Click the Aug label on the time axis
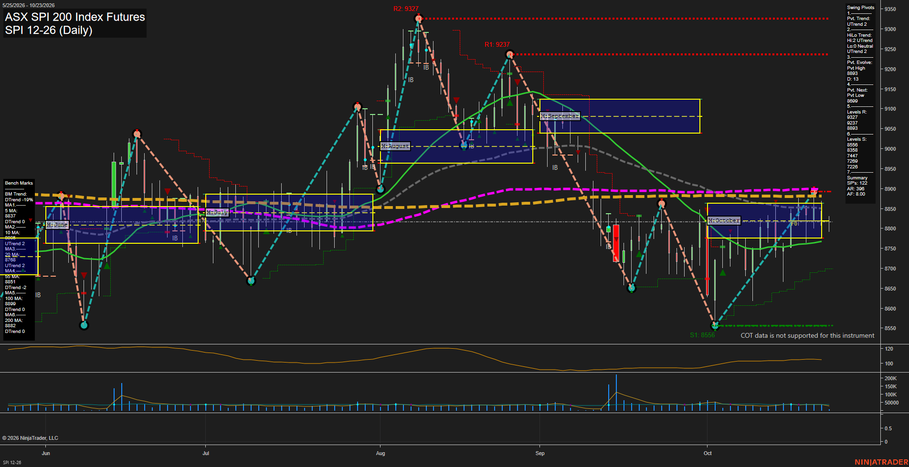 (381, 453)
